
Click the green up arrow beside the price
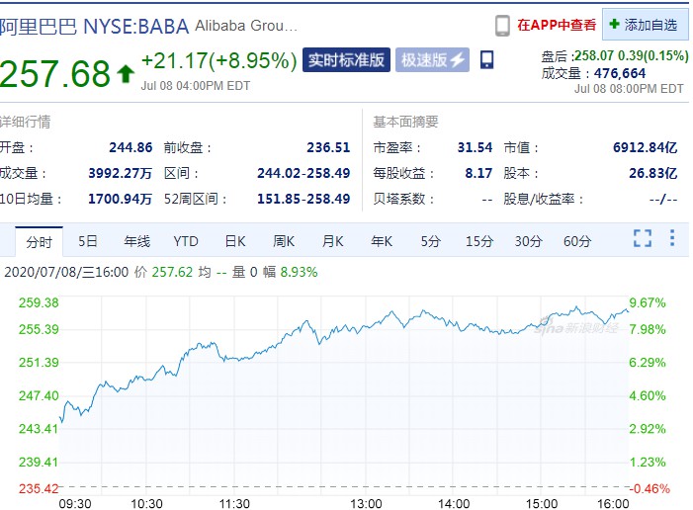(126, 74)
